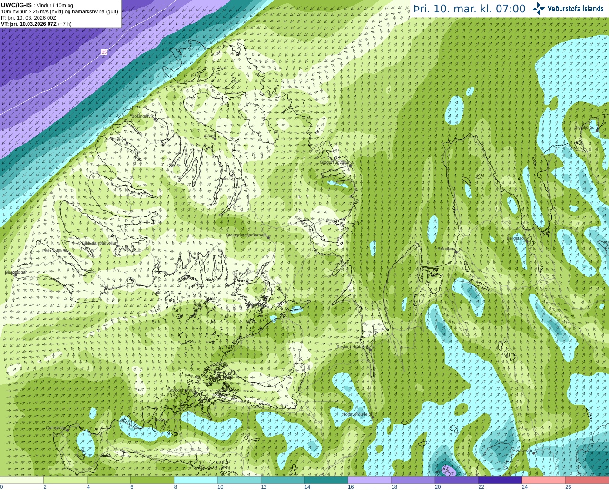Click the 0–2 m/s pale legend swatch
Image resolution: width=609 pixels, height=490 pixels.
22,480
